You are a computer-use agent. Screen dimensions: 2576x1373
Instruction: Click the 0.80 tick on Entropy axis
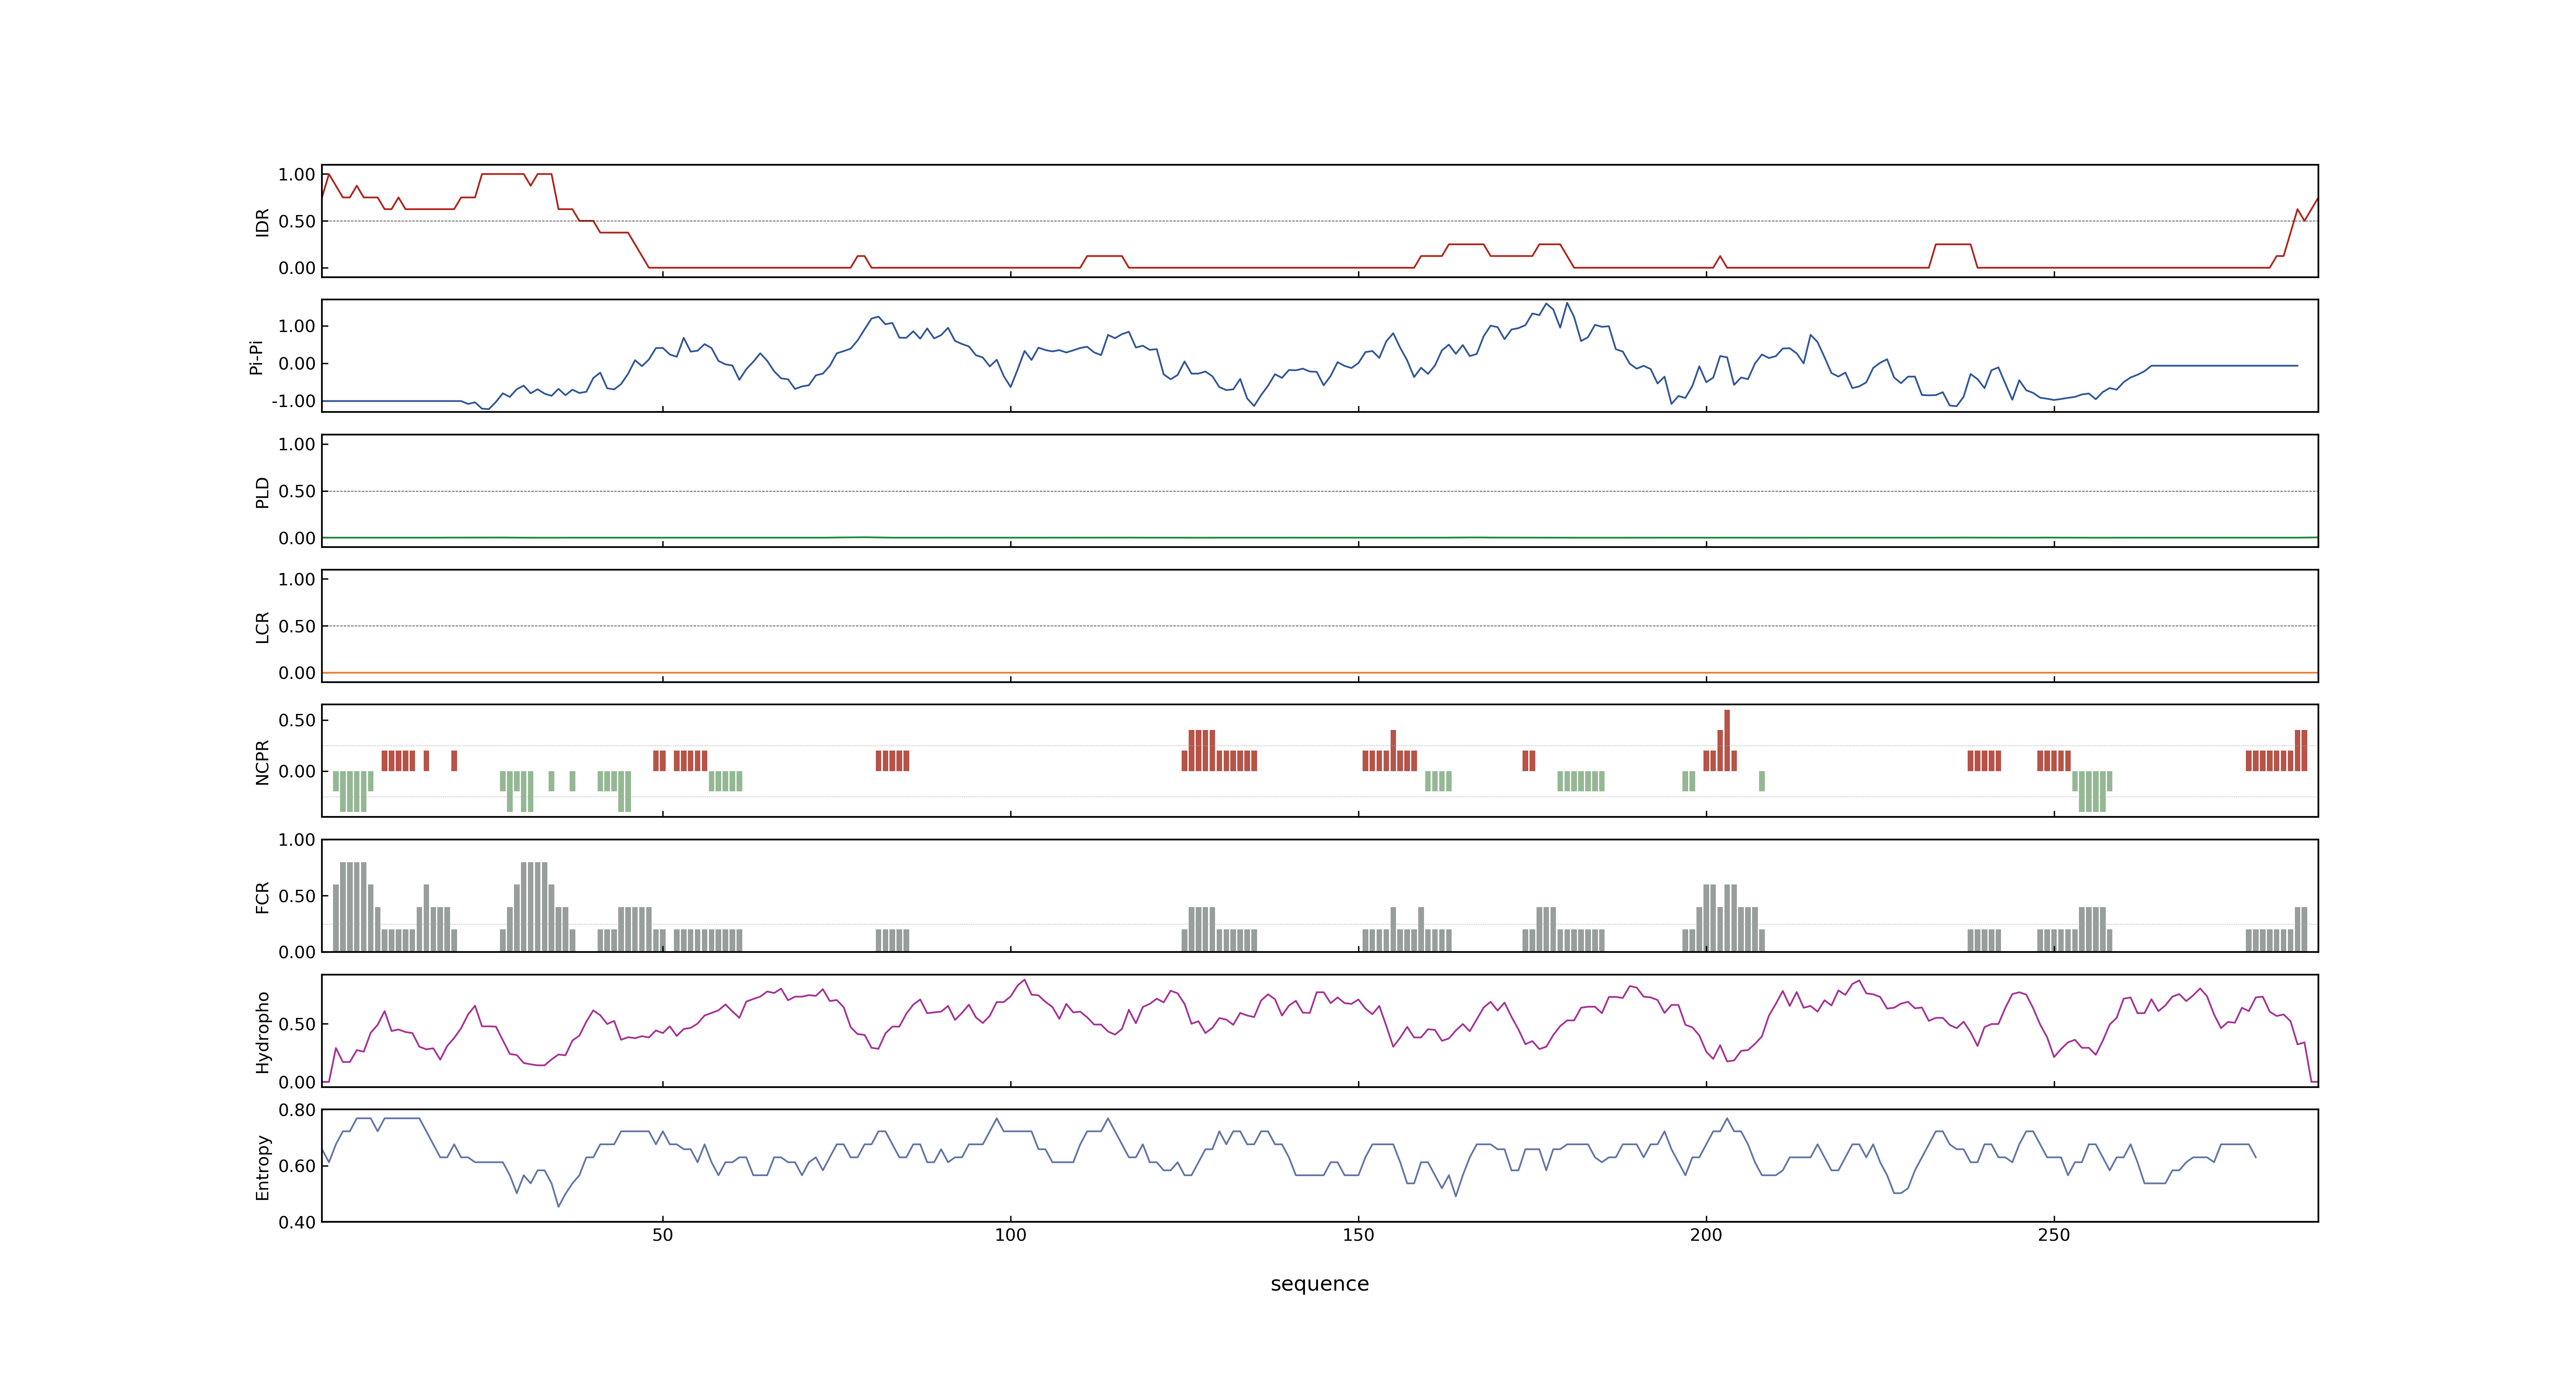[297, 1110]
